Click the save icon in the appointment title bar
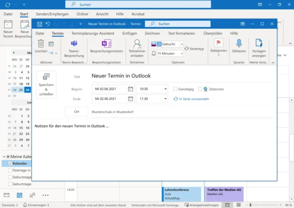294x208 pixels. click(40, 24)
